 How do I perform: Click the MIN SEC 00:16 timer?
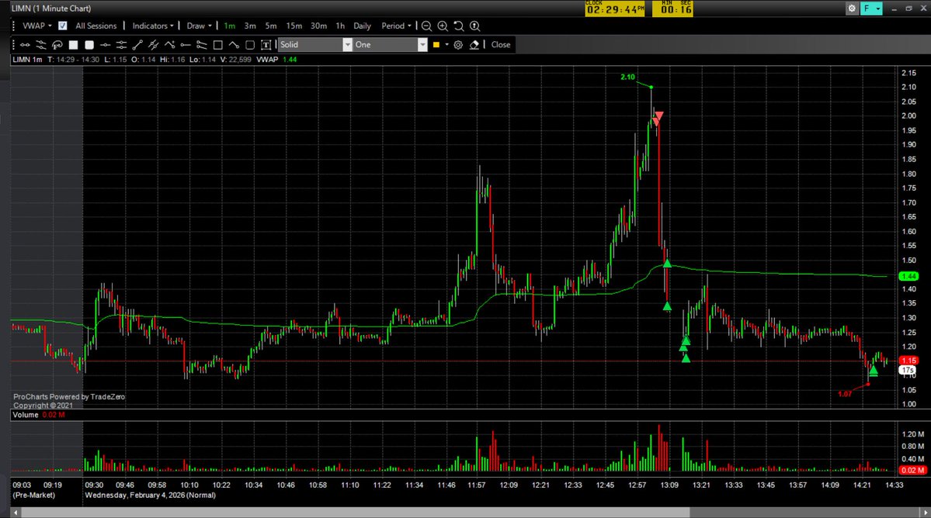672,9
